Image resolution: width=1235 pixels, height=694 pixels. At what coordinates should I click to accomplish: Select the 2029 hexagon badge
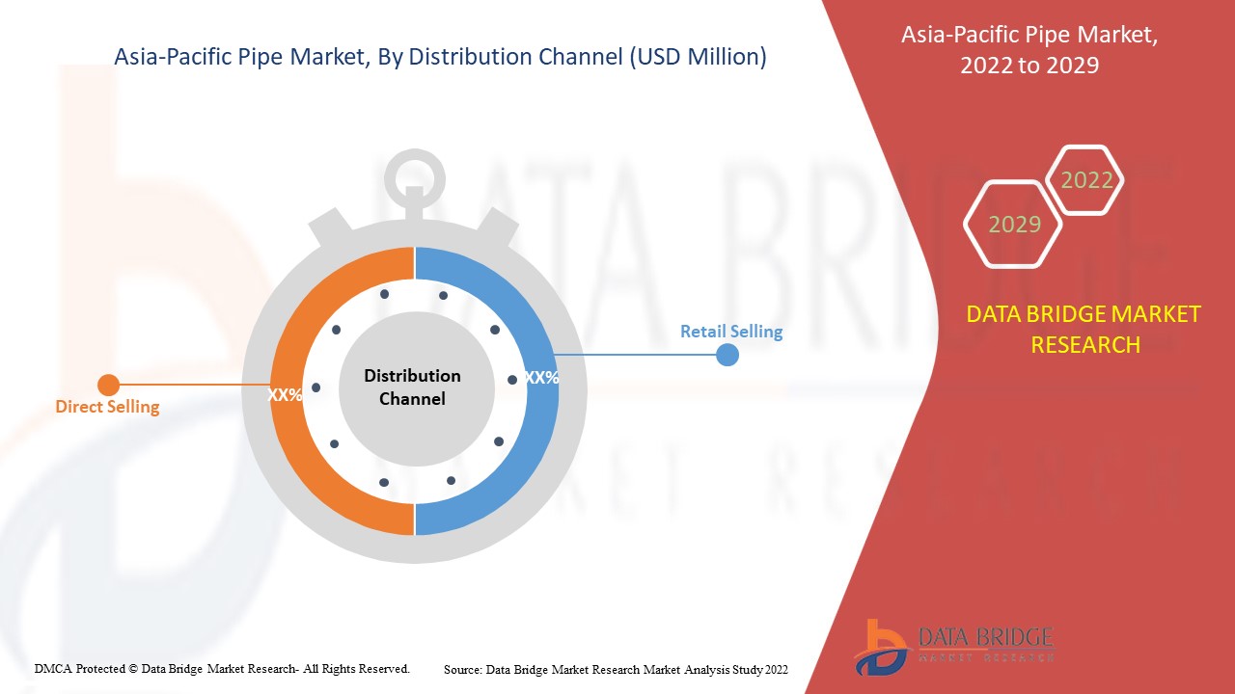[x=1012, y=225]
